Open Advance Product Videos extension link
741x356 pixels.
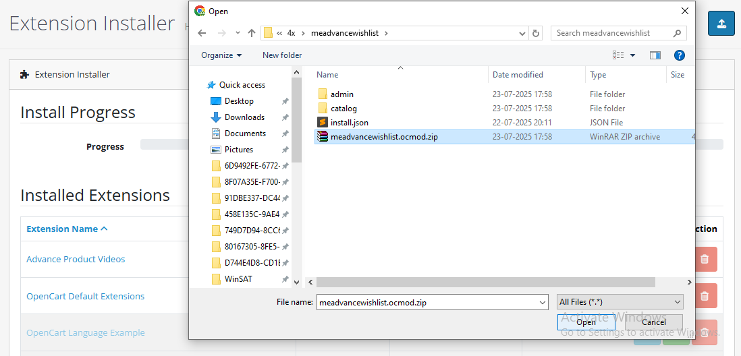point(76,259)
